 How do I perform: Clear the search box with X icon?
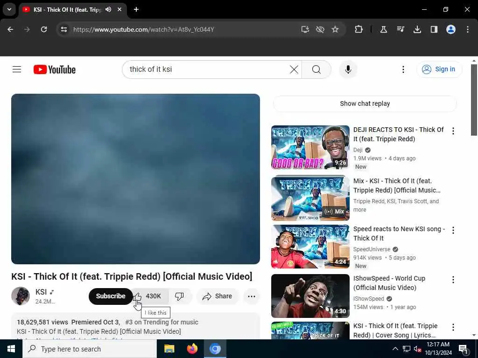tap(294, 69)
